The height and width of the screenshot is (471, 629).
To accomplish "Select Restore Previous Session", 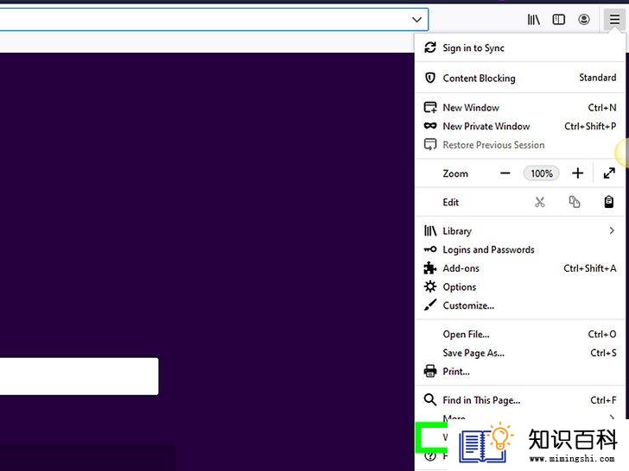I will [x=520, y=145].
